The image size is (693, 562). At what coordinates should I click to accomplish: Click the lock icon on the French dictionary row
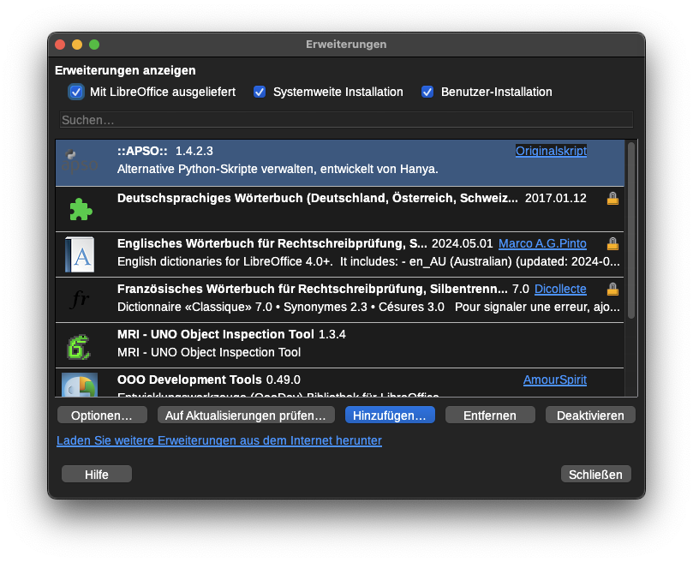[x=612, y=290]
